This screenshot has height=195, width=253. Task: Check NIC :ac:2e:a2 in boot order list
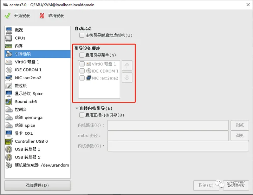[x=82, y=78]
